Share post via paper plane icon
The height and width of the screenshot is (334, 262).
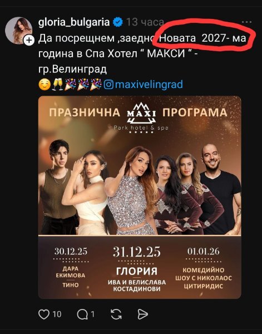tap(142, 314)
